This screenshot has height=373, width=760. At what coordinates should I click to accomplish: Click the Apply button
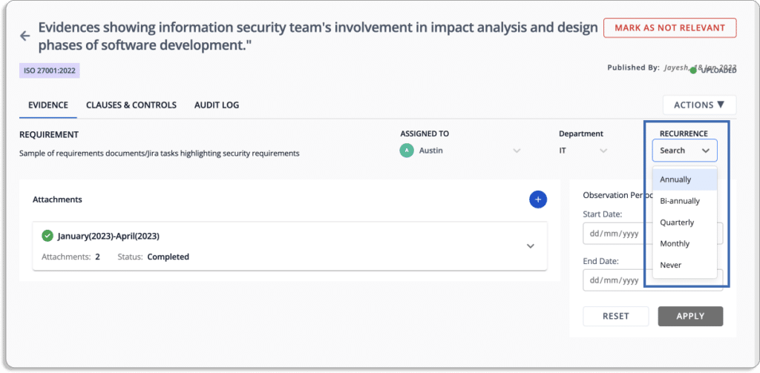tap(690, 317)
